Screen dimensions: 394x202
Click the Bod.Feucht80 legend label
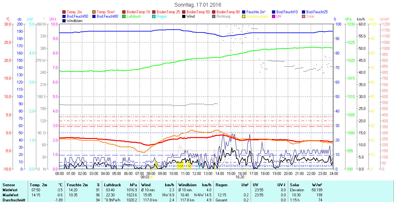click(107, 16)
